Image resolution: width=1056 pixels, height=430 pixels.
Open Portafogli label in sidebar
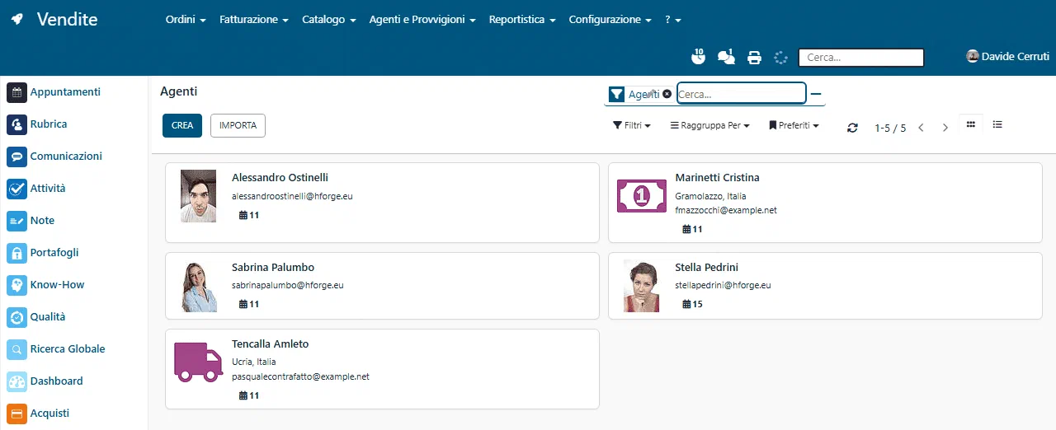pos(54,253)
